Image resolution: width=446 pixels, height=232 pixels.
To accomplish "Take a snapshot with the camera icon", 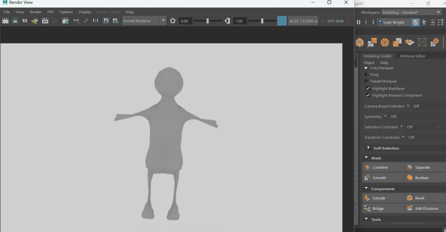I will (x=25, y=21).
